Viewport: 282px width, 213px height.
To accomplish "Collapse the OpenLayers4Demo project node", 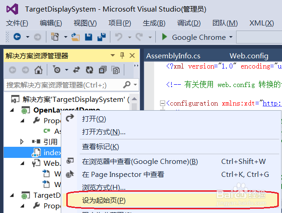I will 12,110.
